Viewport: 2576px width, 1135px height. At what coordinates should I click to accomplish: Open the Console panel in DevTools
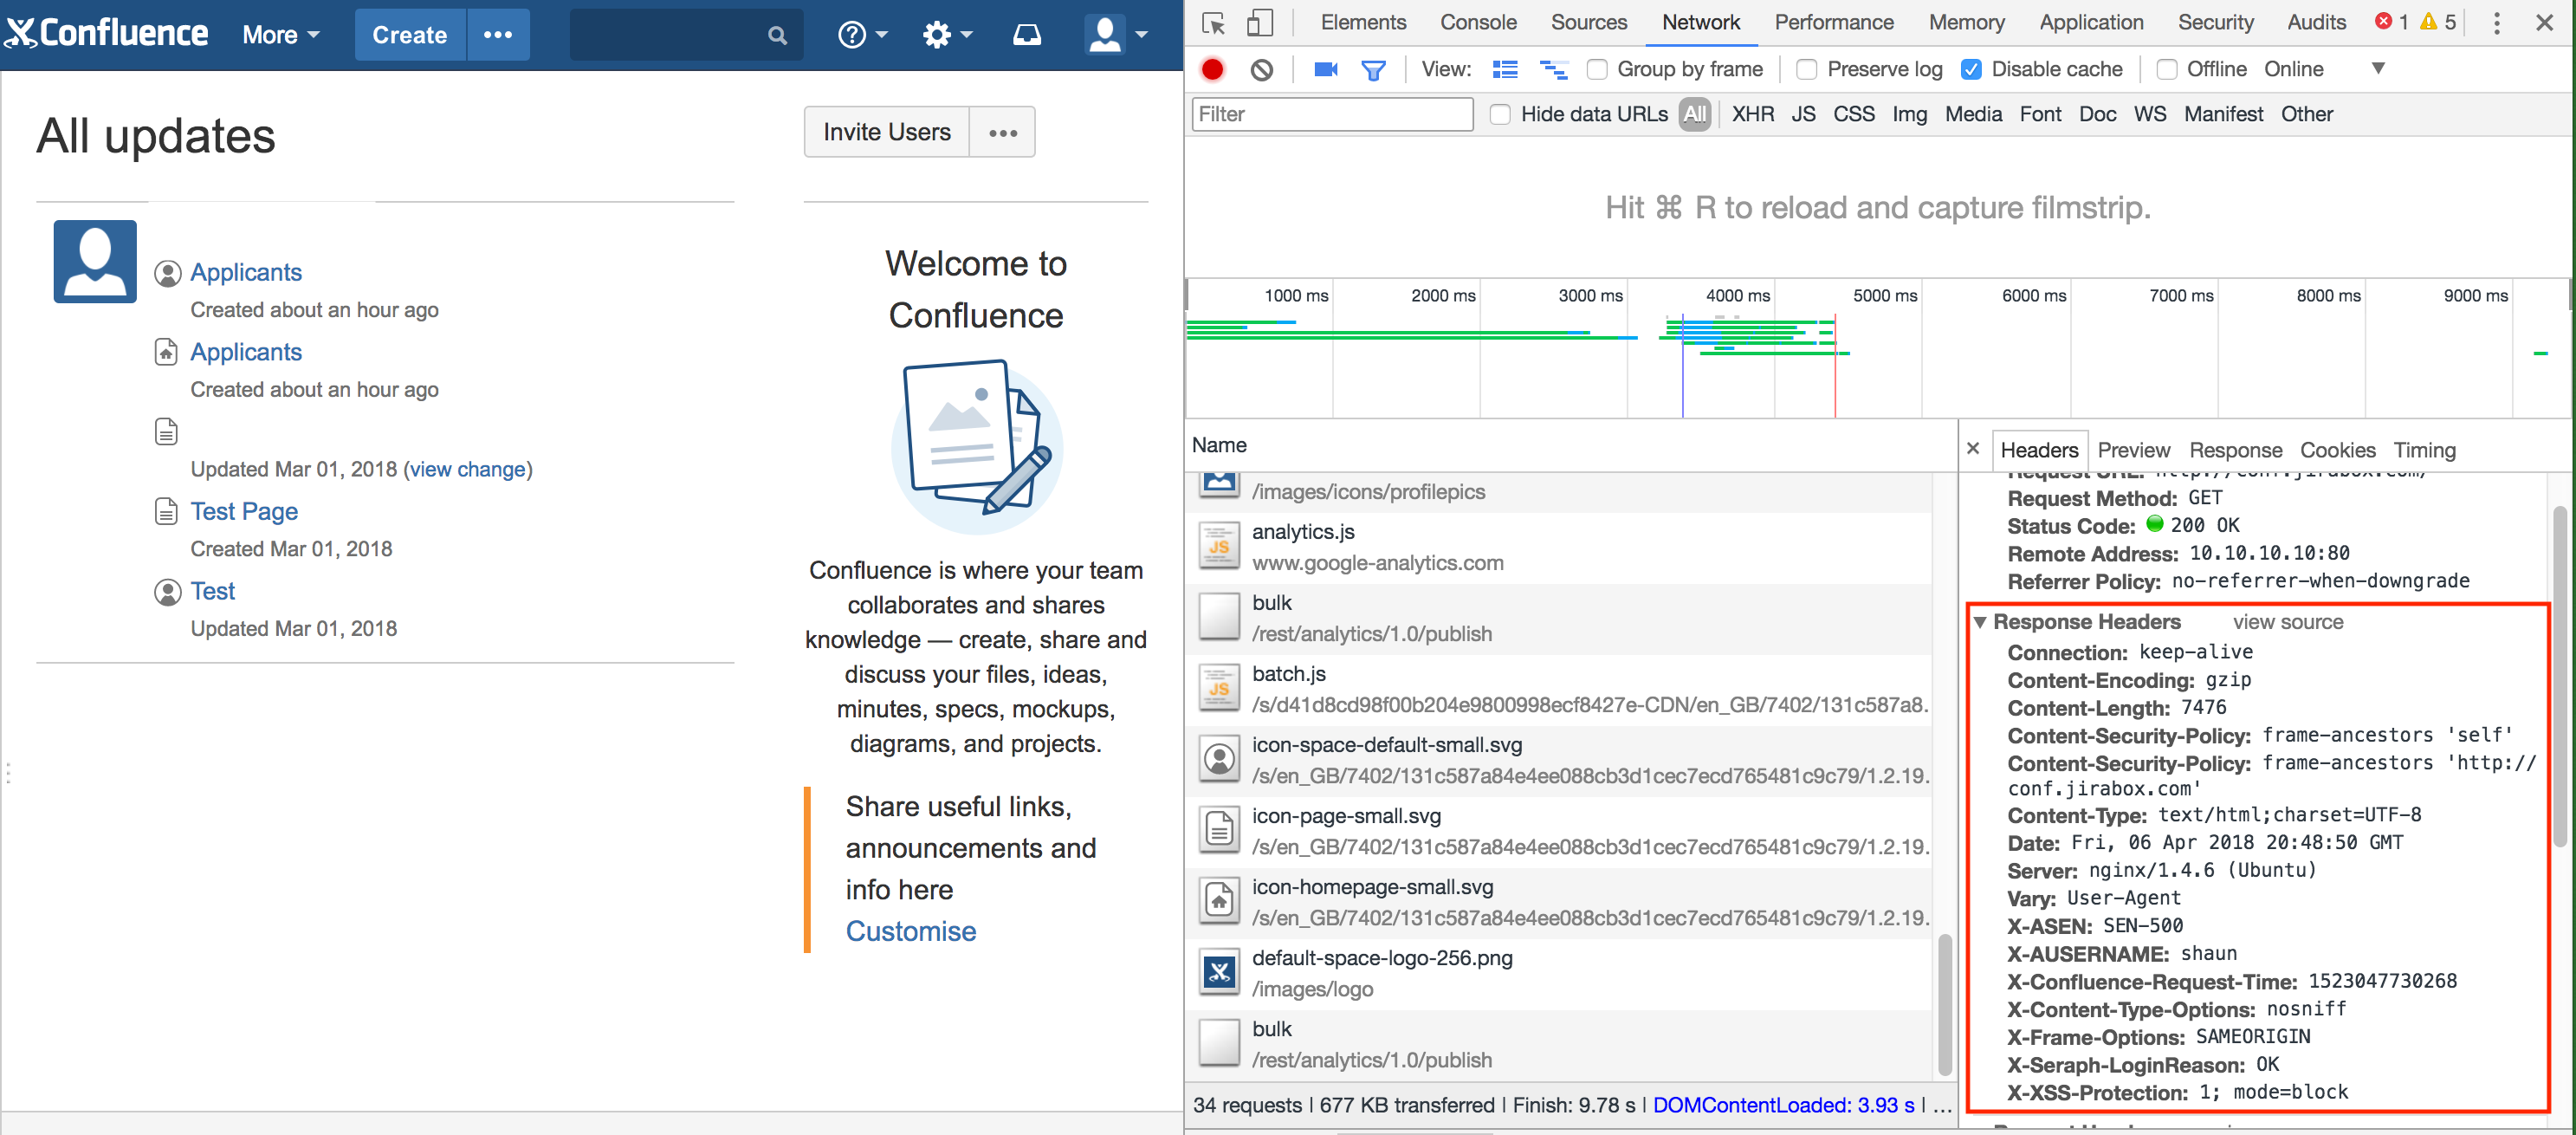[x=1478, y=22]
